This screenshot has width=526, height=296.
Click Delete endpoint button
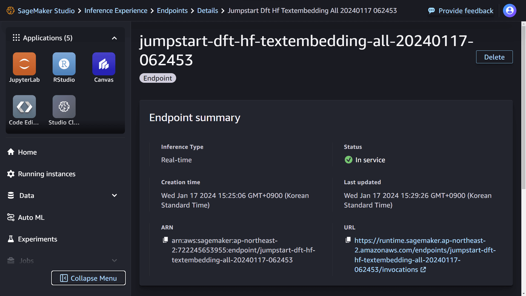[x=494, y=57]
